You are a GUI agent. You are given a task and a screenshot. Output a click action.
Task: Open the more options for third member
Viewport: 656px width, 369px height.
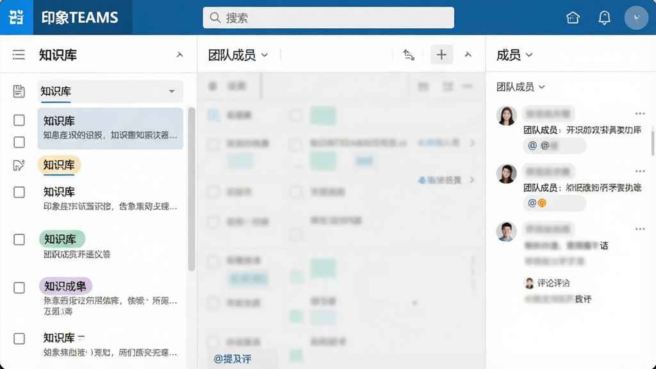(x=640, y=229)
